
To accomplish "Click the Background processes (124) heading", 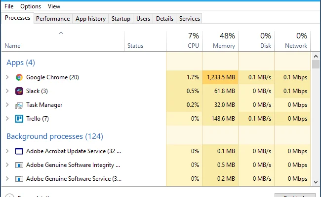I will (x=55, y=136).
